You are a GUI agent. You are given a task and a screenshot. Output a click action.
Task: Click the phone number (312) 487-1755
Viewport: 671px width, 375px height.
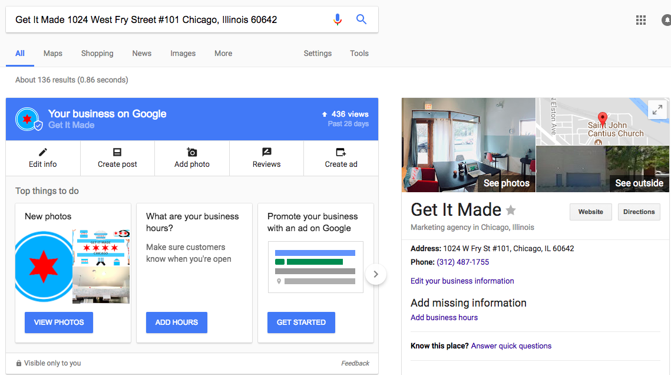point(462,262)
